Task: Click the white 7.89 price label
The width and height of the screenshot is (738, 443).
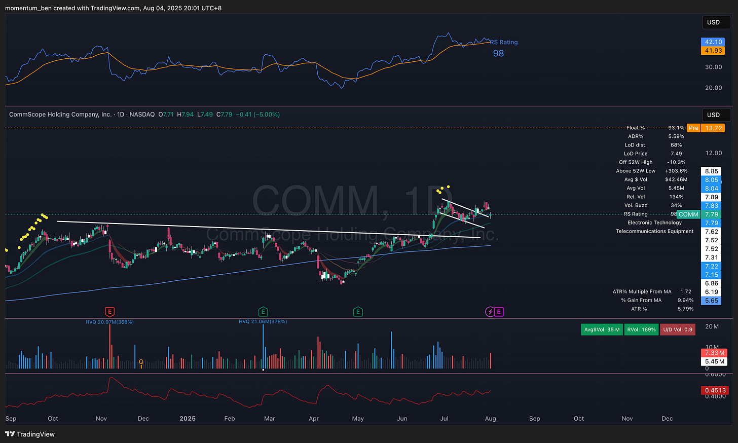Action: tap(711, 197)
